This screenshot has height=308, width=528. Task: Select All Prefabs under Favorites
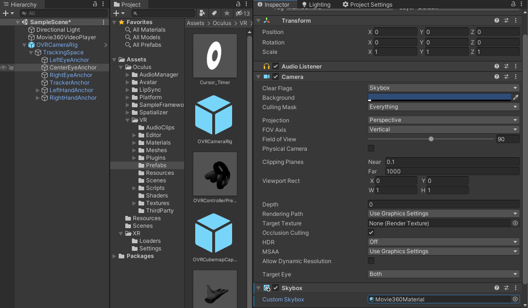pyautogui.click(x=147, y=45)
